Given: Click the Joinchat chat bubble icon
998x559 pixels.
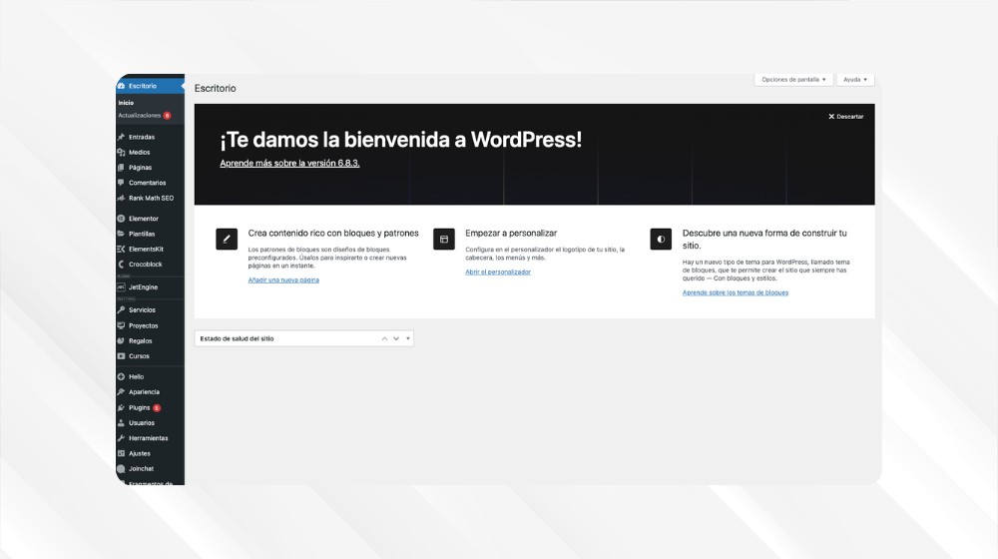Looking at the screenshot, I should [x=121, y=468].
